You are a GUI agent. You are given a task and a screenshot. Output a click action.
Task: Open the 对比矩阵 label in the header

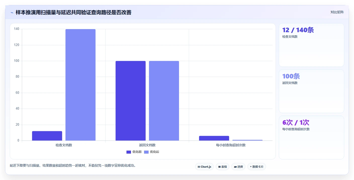tap(337, 12)
